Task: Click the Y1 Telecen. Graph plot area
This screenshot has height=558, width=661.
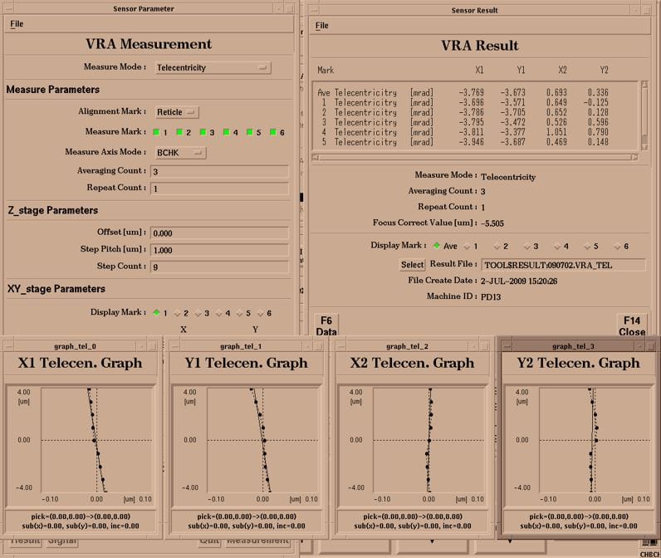Action: 263,440
